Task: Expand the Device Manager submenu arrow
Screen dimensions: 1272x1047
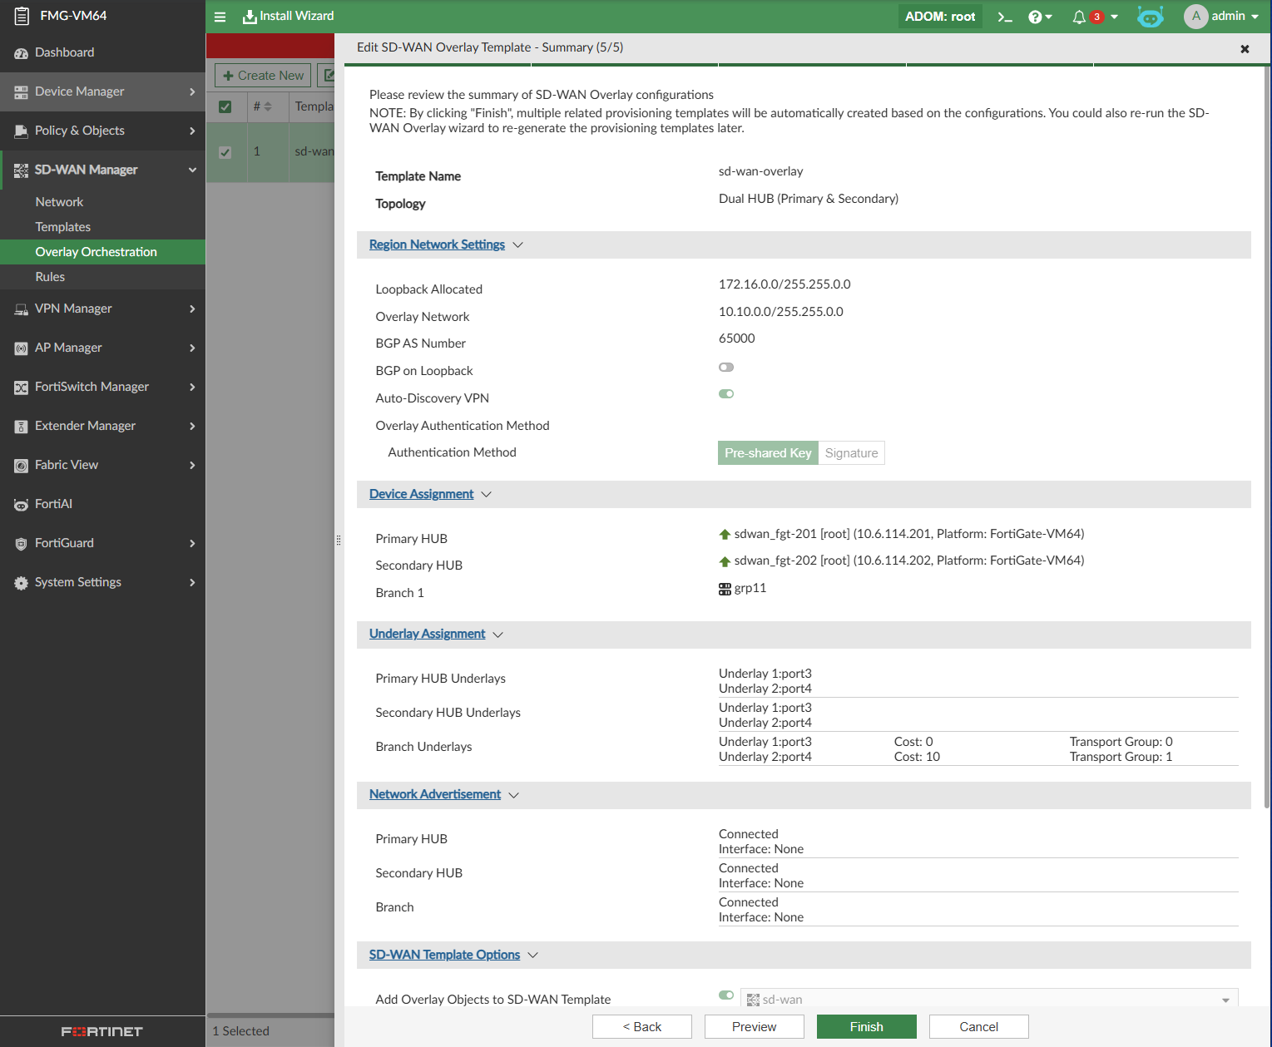Action: coord(192,91)
